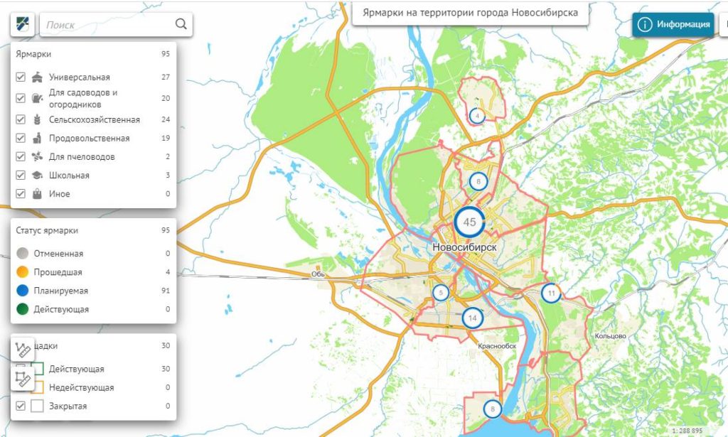The height and width of the screenshot is (437, 728).
Task: Open the cluster marker showing 45 fairs
Action: click(469, 222)
